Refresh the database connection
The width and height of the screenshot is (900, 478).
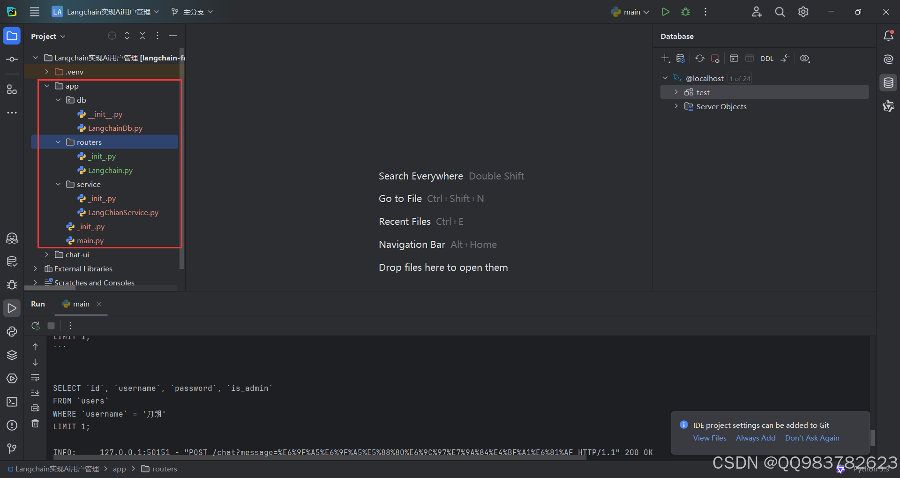click(699, 59)
